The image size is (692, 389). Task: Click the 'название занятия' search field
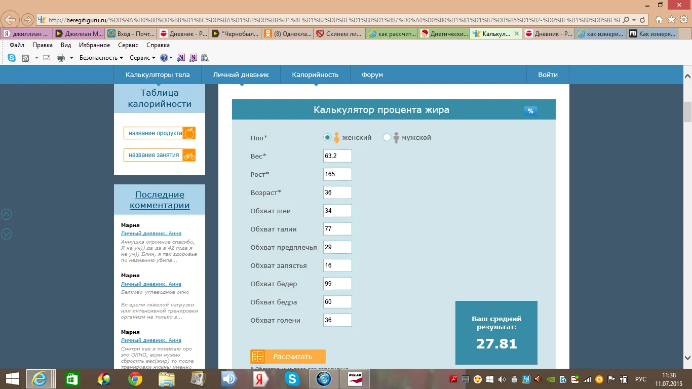pos(153,155)
